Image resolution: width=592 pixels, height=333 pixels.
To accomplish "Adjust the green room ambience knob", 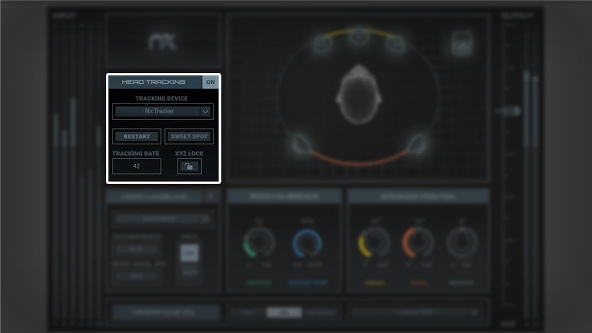I will click(259, 243).
